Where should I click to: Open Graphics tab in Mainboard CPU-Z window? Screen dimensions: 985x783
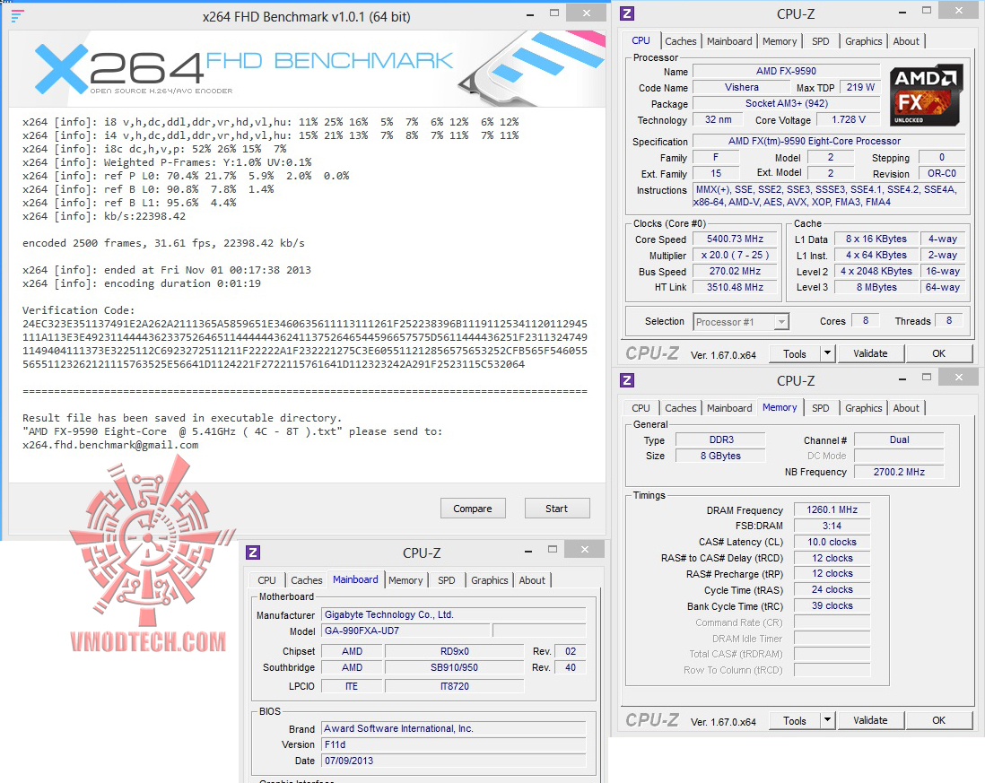pyautogui.click(x=489, y=580)
